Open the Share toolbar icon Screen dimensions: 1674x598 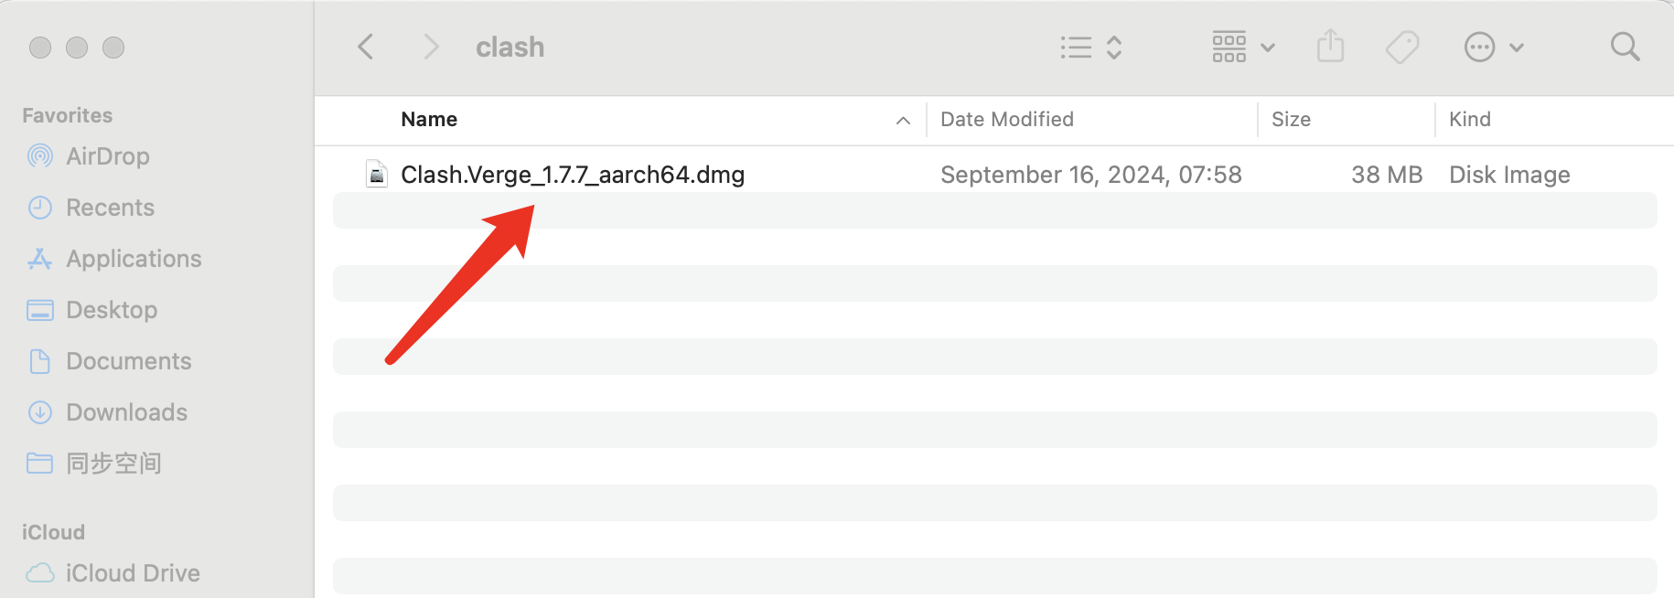(x=1330, y=46)
